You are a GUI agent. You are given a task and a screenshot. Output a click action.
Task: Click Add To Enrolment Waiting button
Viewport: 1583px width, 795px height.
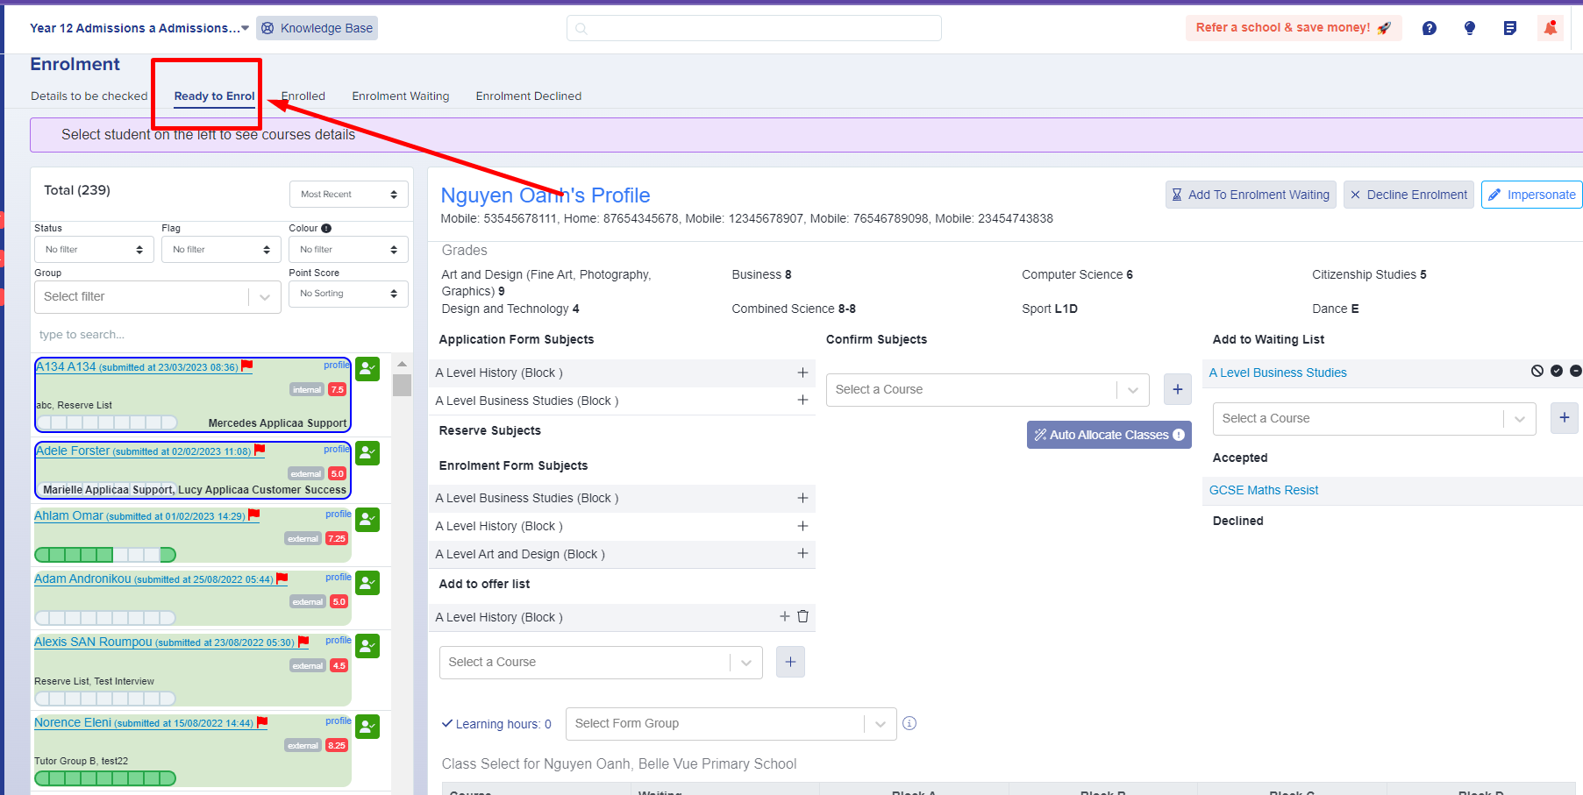[x=1251, y=195]
